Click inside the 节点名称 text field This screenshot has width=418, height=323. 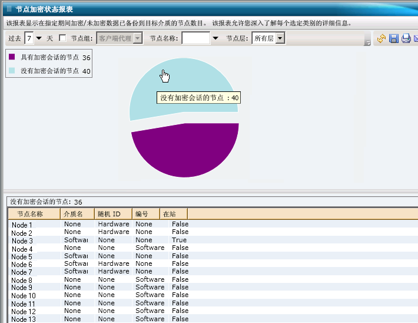pos(195,38)
